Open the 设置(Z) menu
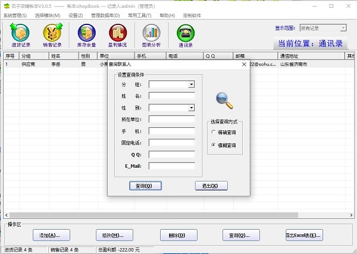357x254 pixels. coord(76,15)
